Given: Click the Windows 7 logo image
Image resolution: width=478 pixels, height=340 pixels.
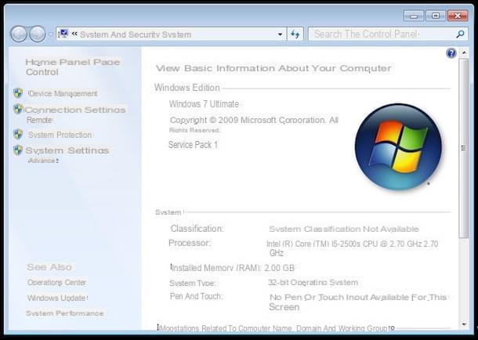Looking at the screenshot, I should click(398, 146).
